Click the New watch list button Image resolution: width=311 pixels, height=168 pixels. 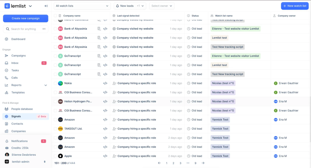[x=294, y=6]
